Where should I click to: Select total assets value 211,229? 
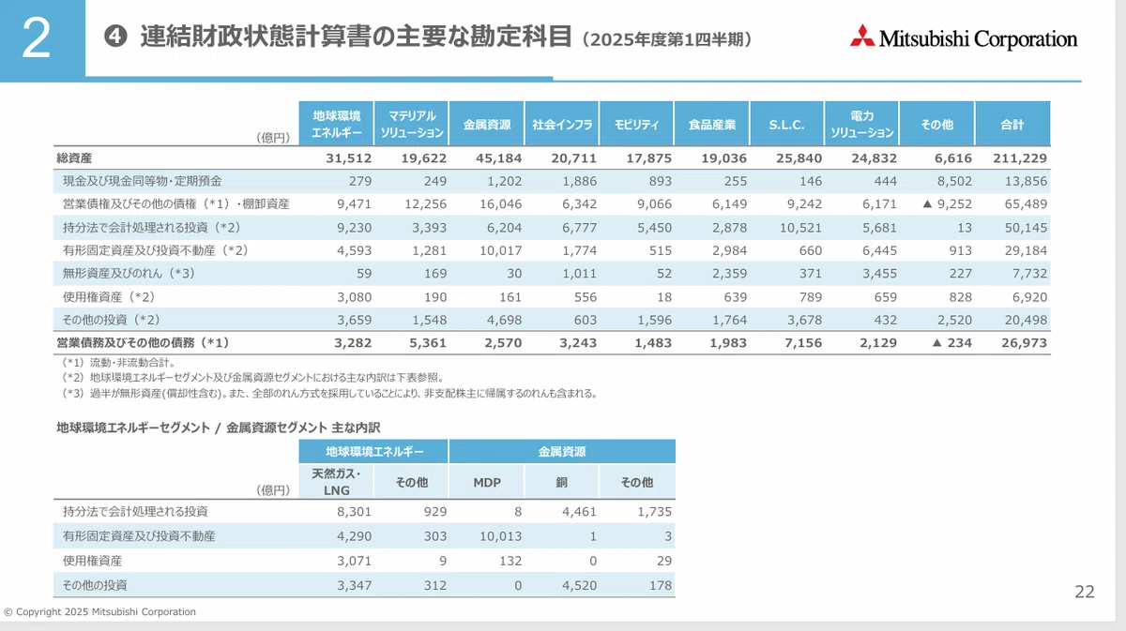[x=1018, y=158]
